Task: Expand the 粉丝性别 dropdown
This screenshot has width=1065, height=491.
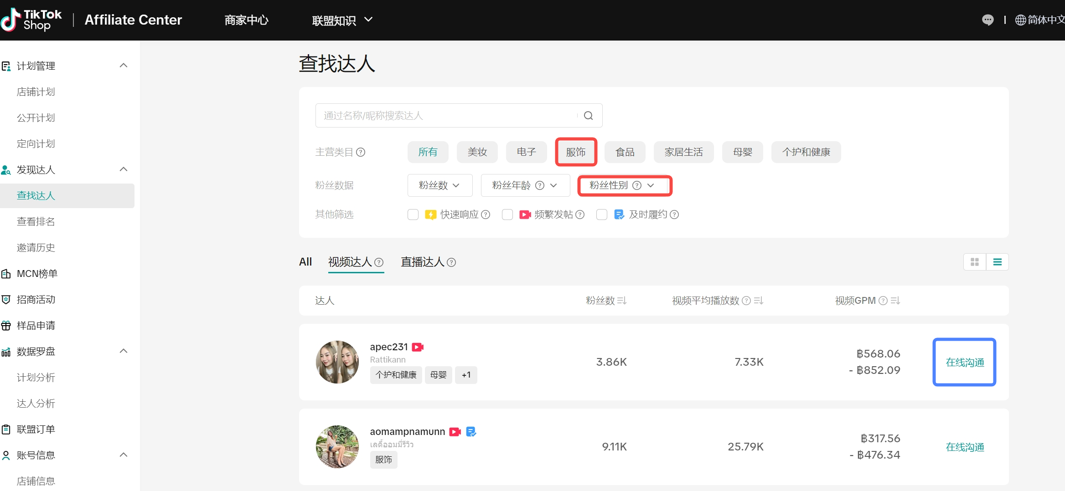Action: (x=624, y=185)
